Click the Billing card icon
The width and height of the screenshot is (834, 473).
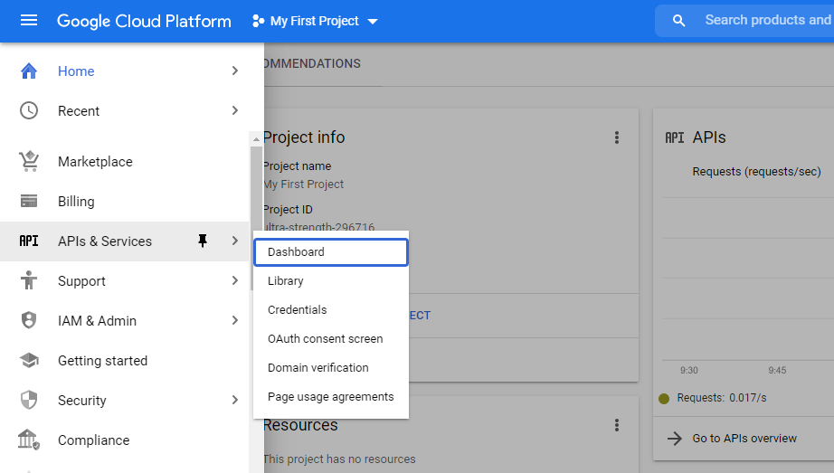(x=29, y=201)
